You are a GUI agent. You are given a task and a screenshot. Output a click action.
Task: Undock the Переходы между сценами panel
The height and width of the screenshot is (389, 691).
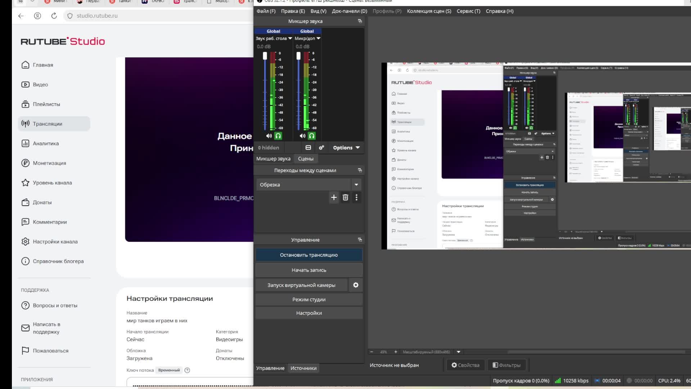coord(360,170)
